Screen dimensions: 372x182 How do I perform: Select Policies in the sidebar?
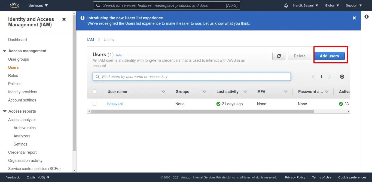pyautogui.click(x=15, y=84)
